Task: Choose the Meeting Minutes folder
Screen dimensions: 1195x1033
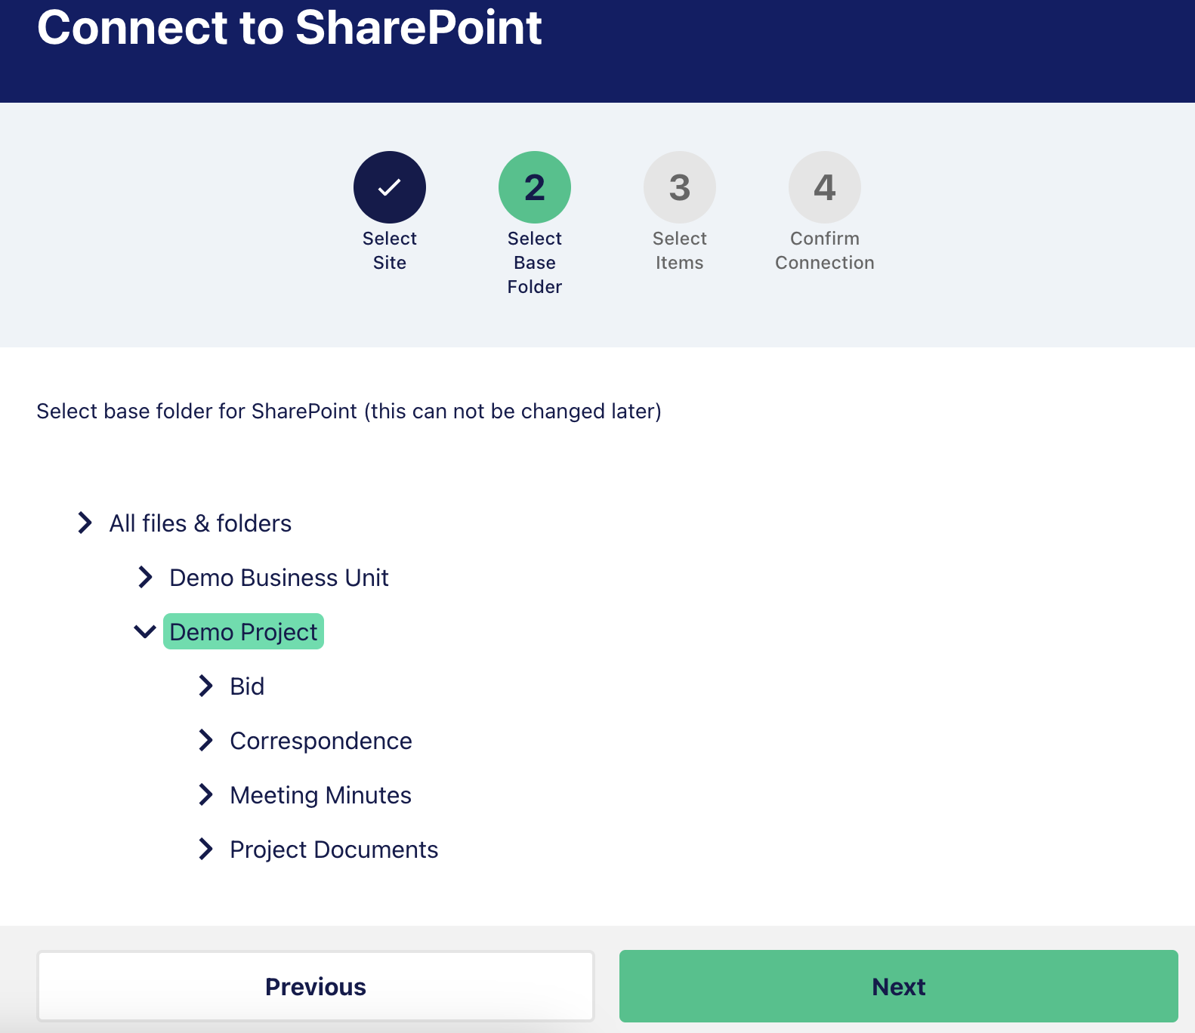Action: pyautogui.click(x=320, y=795)
